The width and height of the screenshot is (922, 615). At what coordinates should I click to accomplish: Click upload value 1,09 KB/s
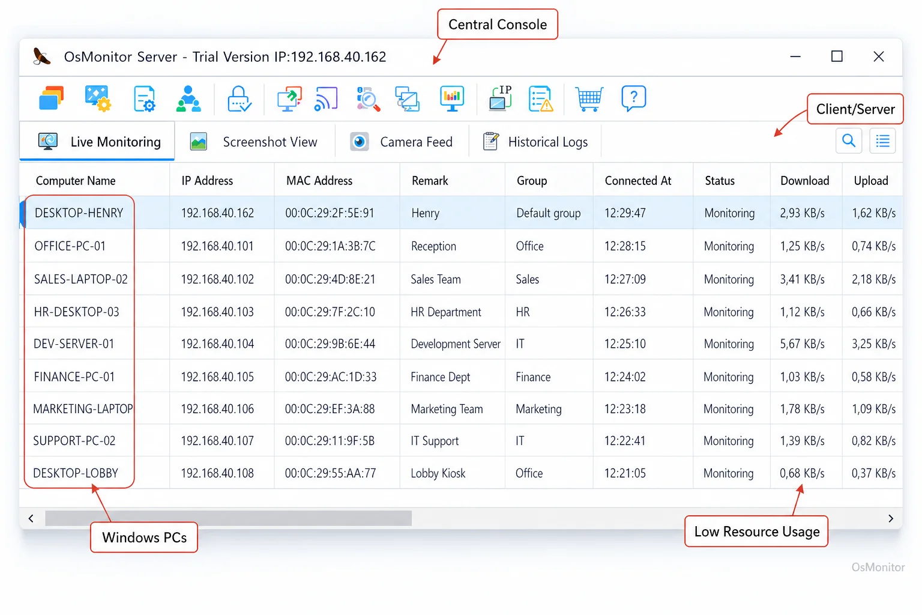point(873,409)
